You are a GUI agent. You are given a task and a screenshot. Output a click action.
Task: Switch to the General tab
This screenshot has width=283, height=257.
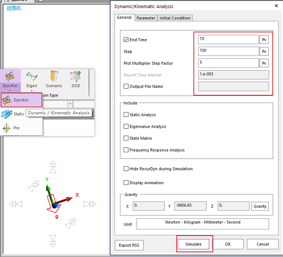(124, 17)
